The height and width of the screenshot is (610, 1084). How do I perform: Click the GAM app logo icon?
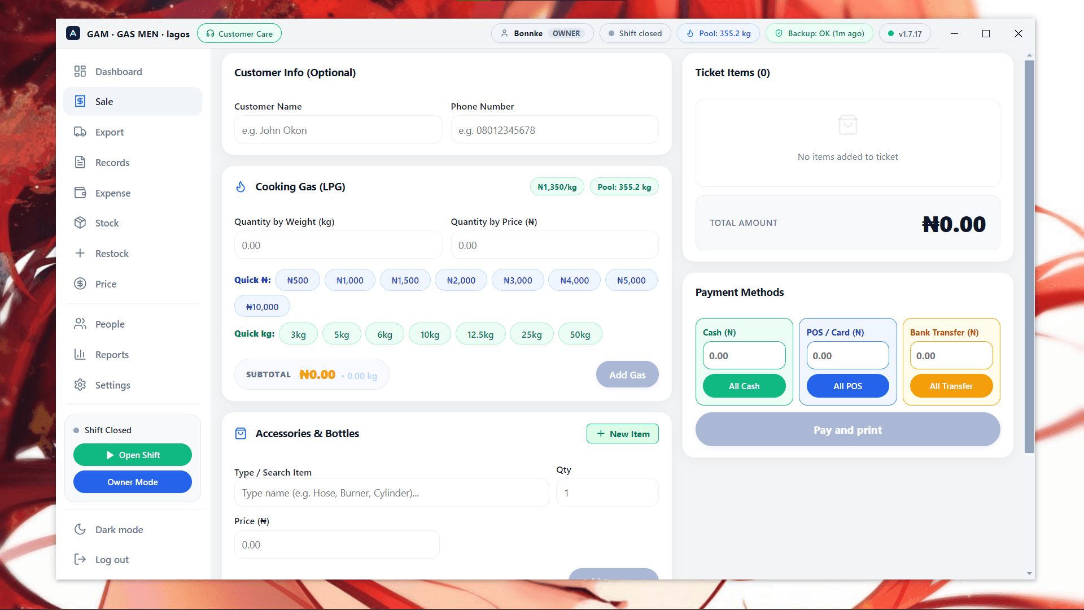coord(73,33)
